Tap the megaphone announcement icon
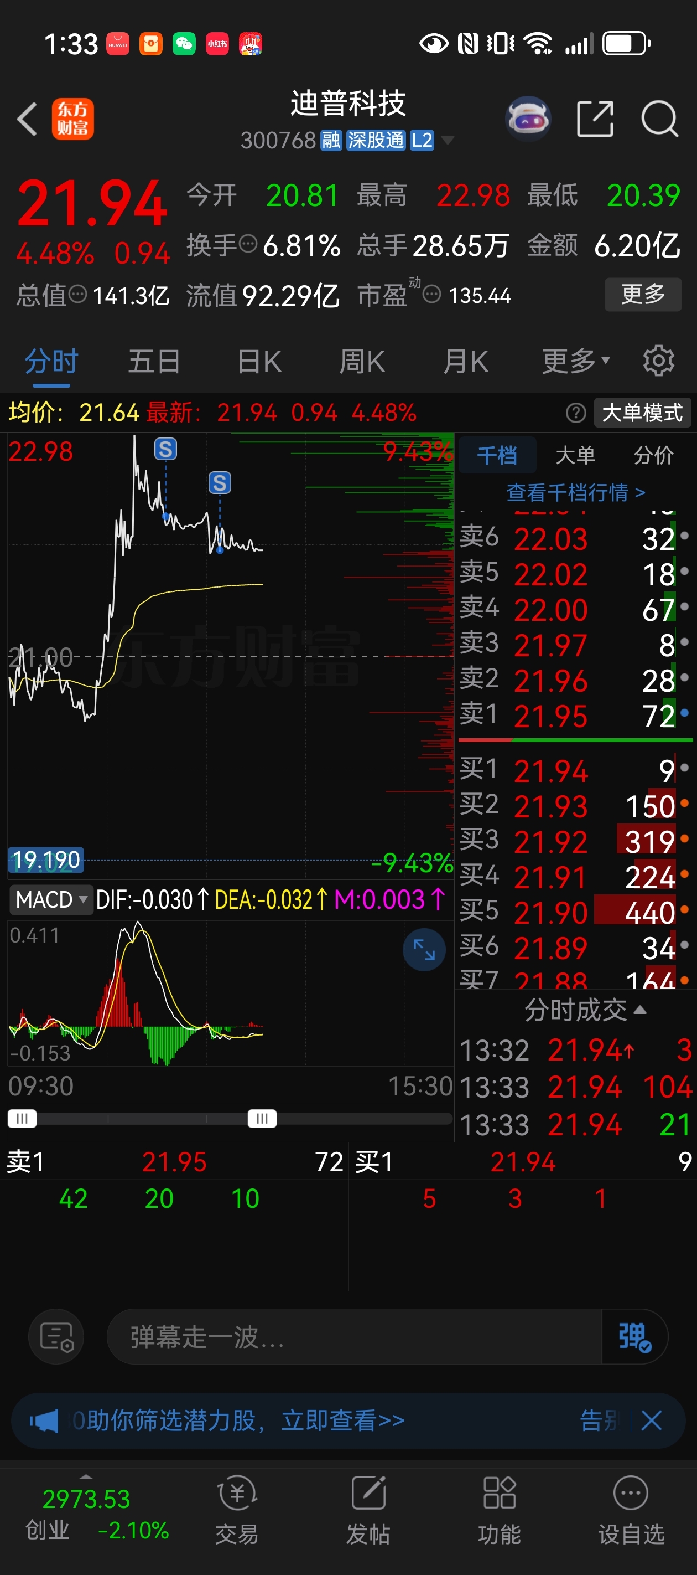 [45, 1421]
